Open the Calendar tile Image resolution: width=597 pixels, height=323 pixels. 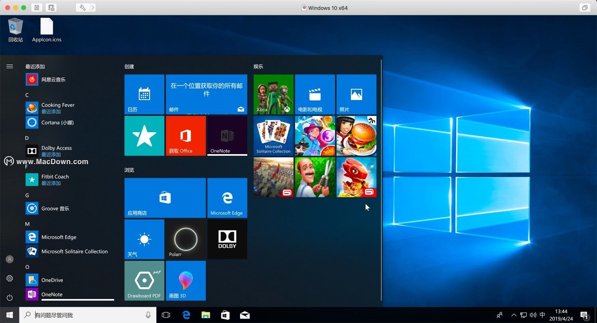(144, 94)
